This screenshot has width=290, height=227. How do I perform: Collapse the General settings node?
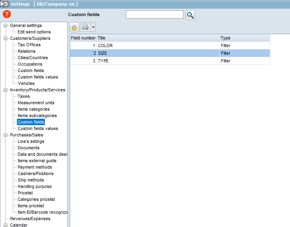tap(6, 25)
